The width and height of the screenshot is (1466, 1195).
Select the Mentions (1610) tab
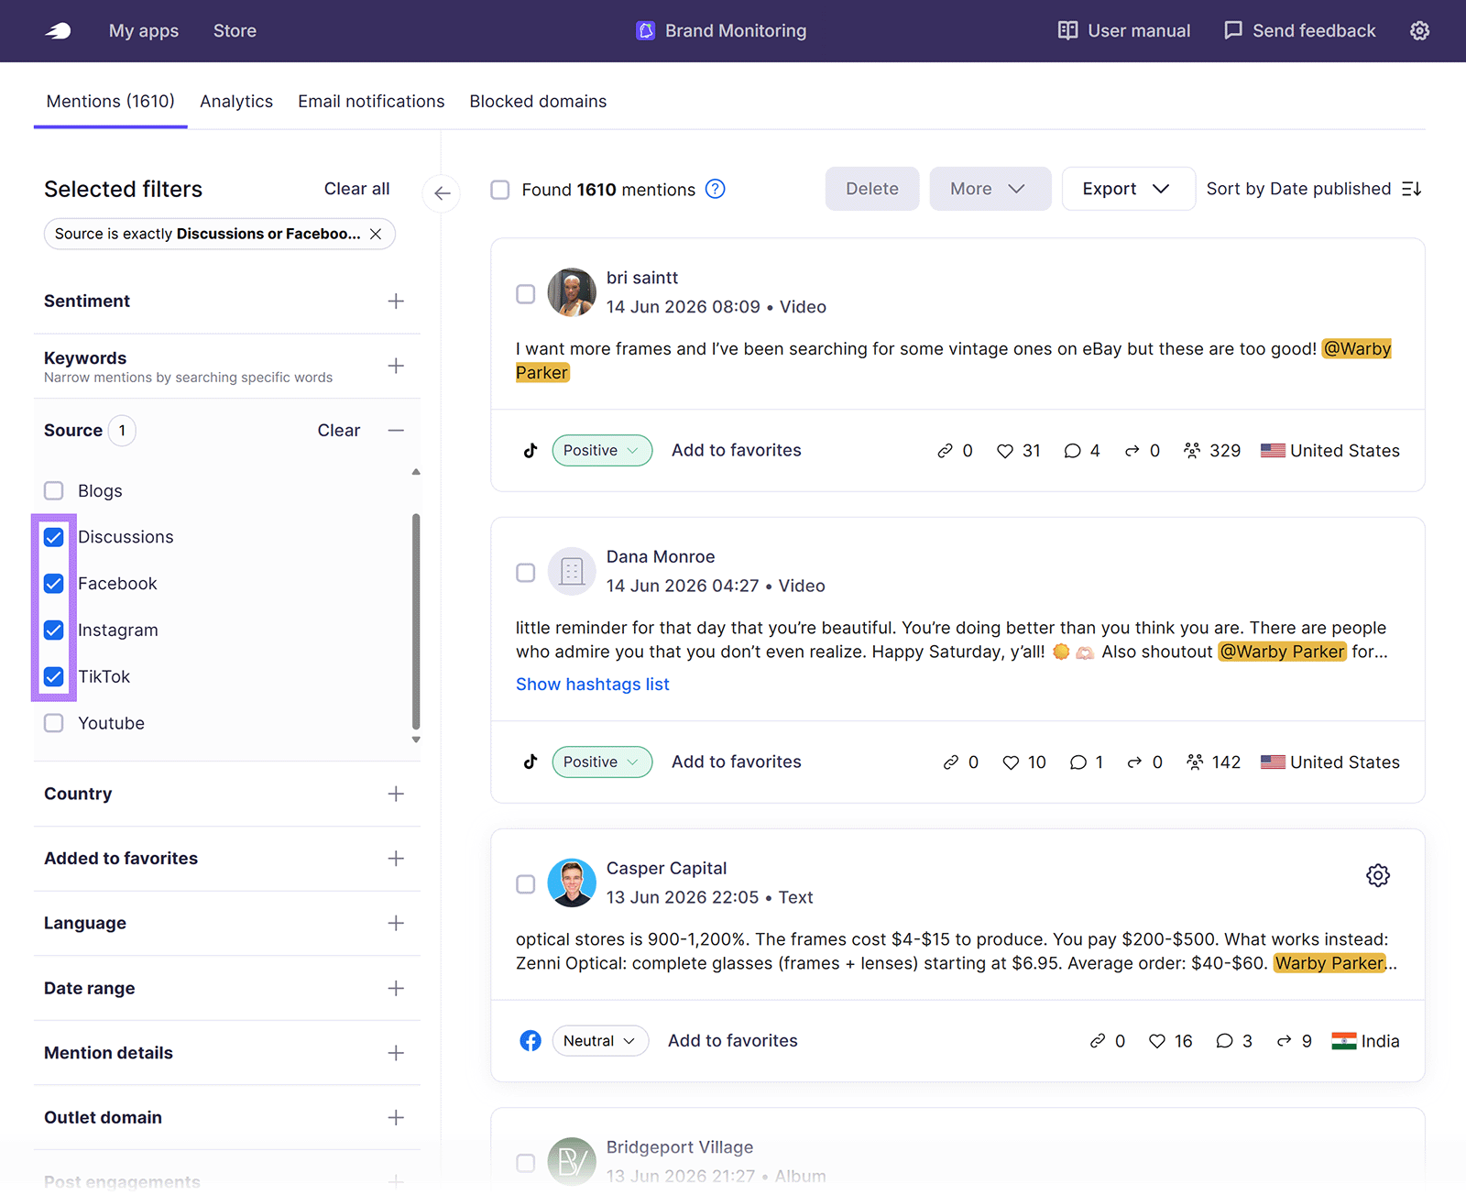(111, 102)
